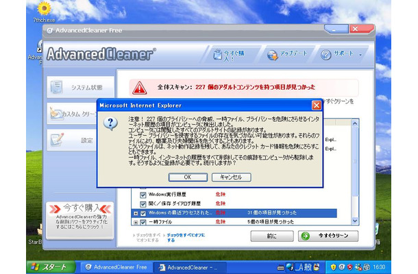The width and height of the screenshot is (418, 274).
Task: Select the Windows実行履歴 list row
Action: (234, 195)
